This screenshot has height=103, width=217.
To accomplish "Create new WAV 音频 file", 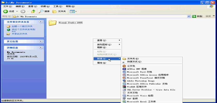I will (152, 99).
